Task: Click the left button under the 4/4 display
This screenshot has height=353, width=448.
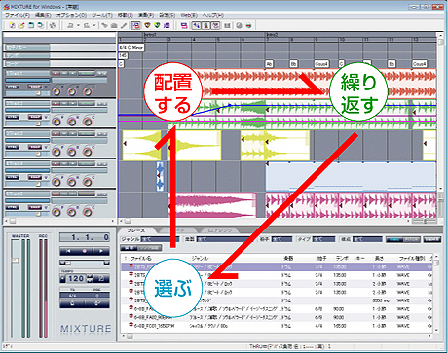Action: click(72, 303)
